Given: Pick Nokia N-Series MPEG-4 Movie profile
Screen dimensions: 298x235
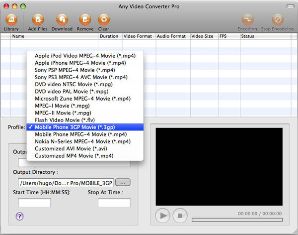Looking at the screenshot, I should point(85,141).
